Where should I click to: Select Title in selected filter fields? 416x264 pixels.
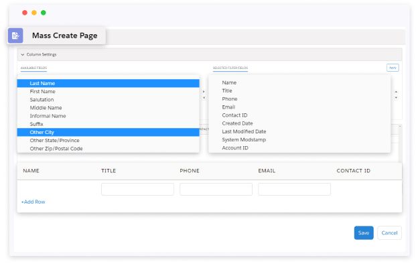tap(227, 90)
